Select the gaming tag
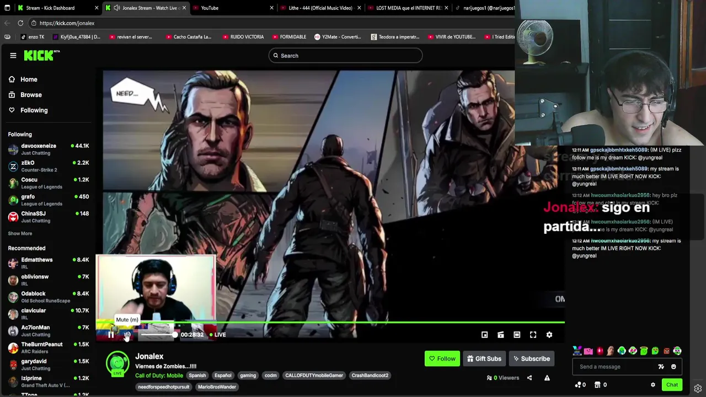This screenshot has height=397, width=706. point(248,375)
